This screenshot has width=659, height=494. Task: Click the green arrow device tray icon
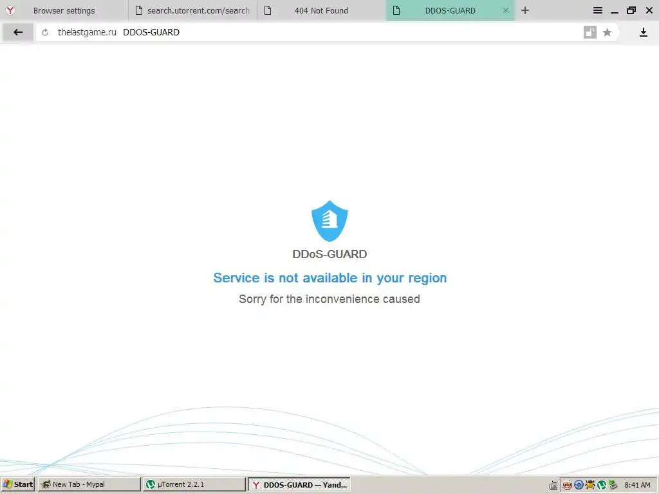[613, 485]
